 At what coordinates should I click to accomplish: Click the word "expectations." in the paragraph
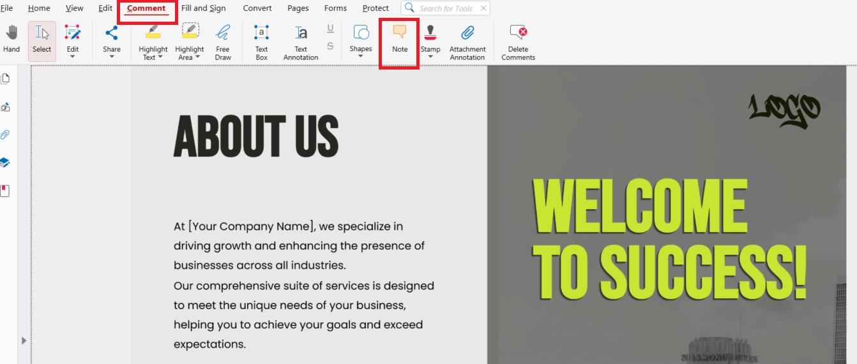point(210,344)
